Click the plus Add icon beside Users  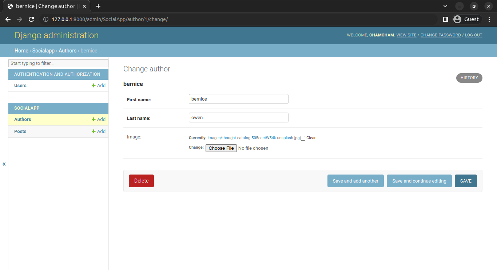click(x=94, y=86)
